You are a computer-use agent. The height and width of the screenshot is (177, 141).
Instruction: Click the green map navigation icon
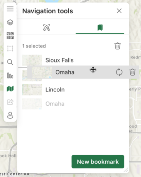[x=10, y=89]
